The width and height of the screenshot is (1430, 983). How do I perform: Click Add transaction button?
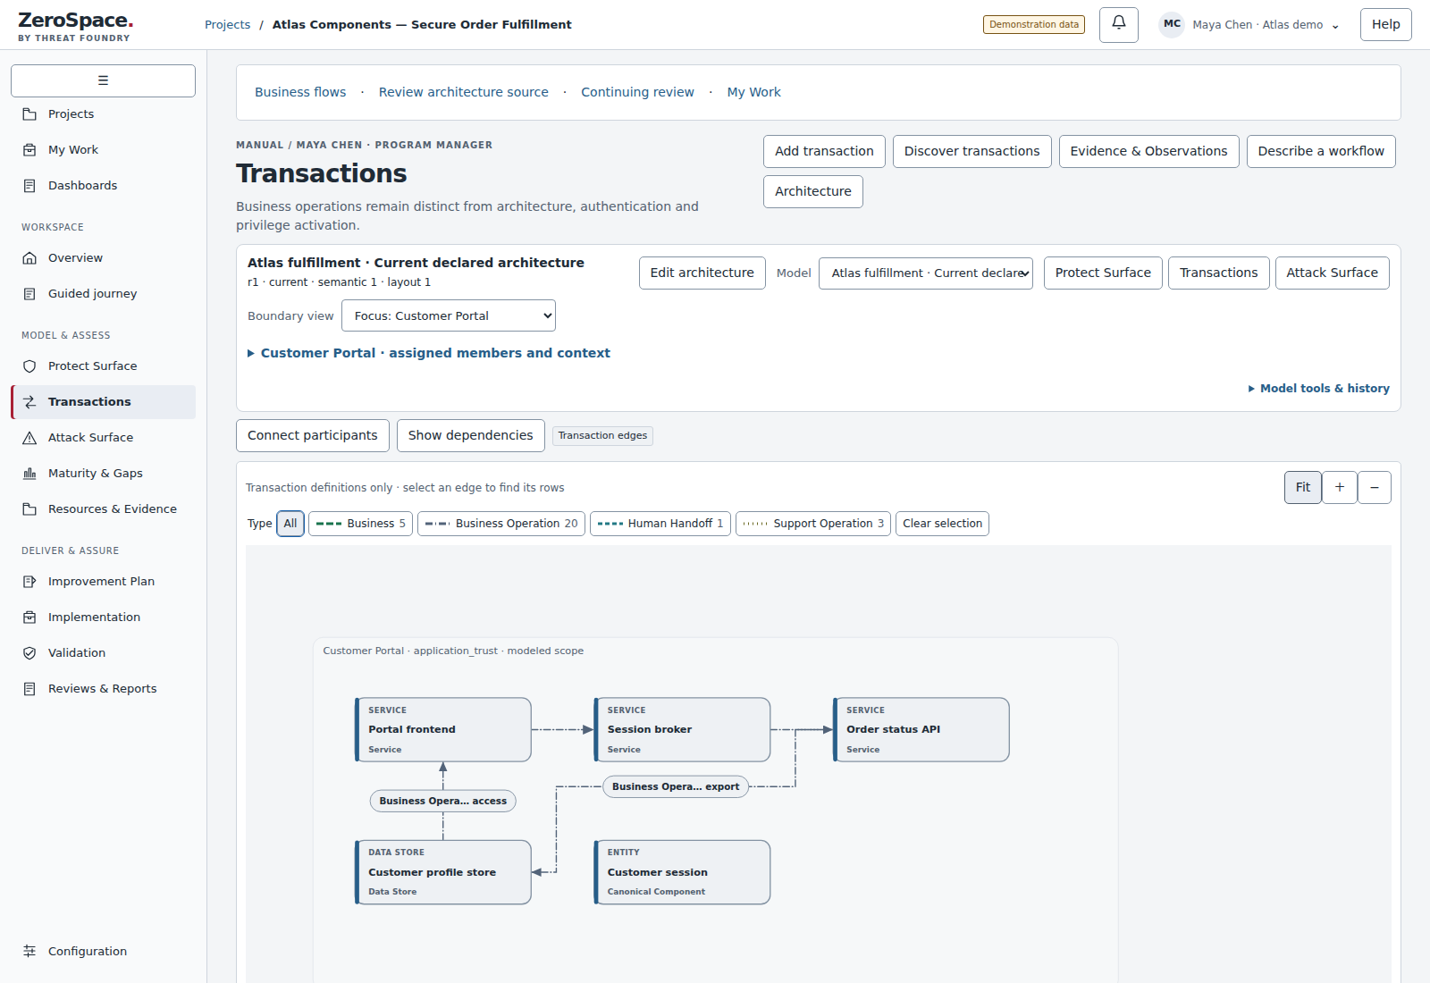pos(824,152)
